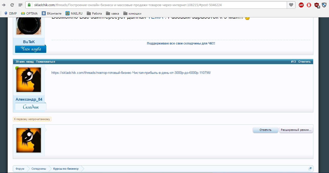This screenshot has width=329, height=173.
Task: Click the heart bookmark icon in address bar
Action: coord(291,5)
